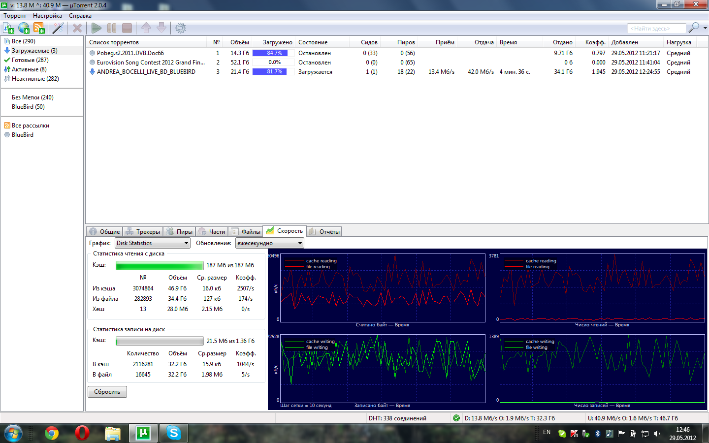Click the Сбросить button
This screenshot has width=709, height=443.
point(107,392)
